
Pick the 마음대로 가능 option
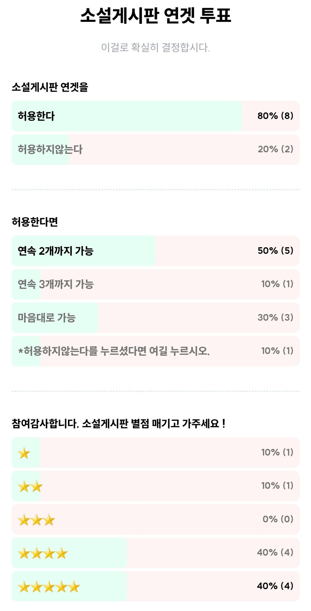155,318
